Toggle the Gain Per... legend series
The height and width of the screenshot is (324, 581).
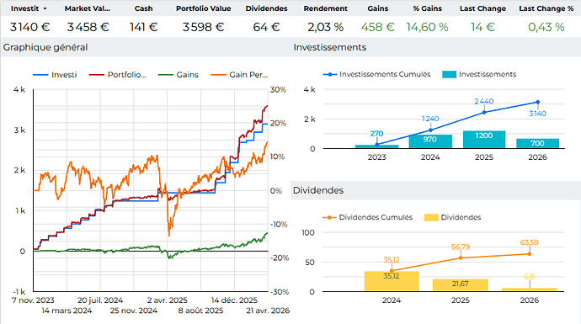pyautogui.click(x=239, y=75)
